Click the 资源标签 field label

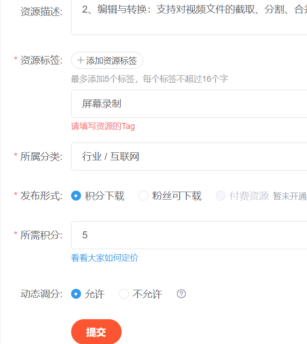click(x=41, y=60)
